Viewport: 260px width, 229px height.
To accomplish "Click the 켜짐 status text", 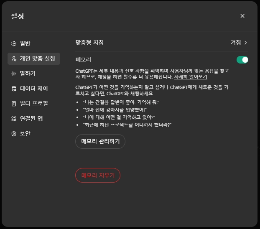I will point(236,43).
